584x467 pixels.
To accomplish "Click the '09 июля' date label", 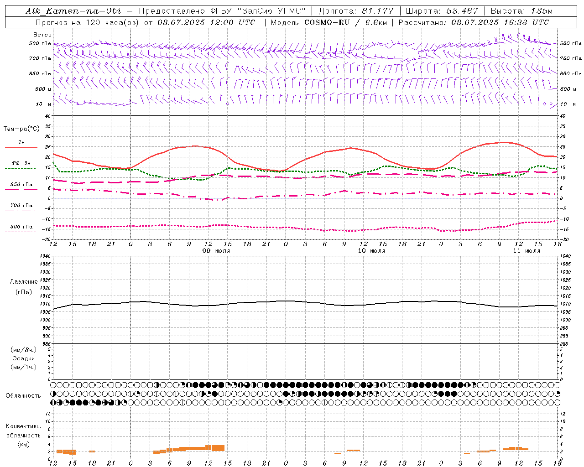I will tap(216, 251).
